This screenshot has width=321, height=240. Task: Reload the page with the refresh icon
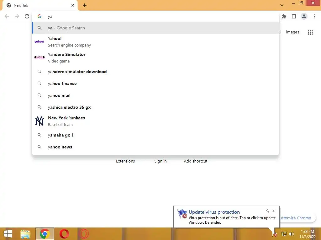tap(27, 16)
